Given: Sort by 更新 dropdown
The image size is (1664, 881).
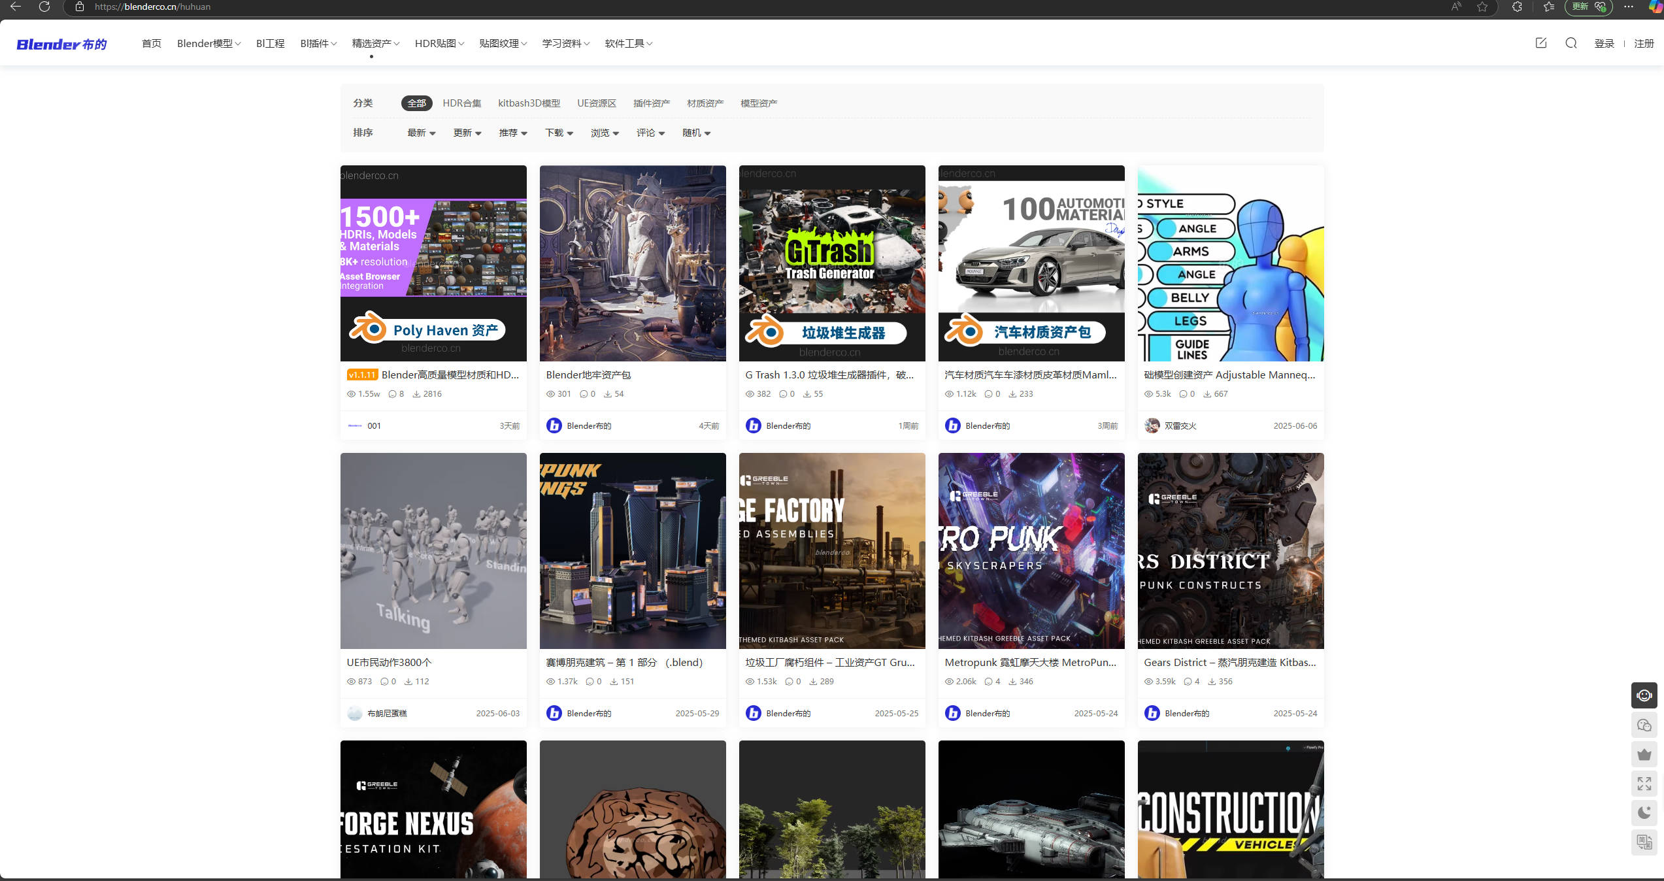Looking at the screenshot, I should 467,133.
